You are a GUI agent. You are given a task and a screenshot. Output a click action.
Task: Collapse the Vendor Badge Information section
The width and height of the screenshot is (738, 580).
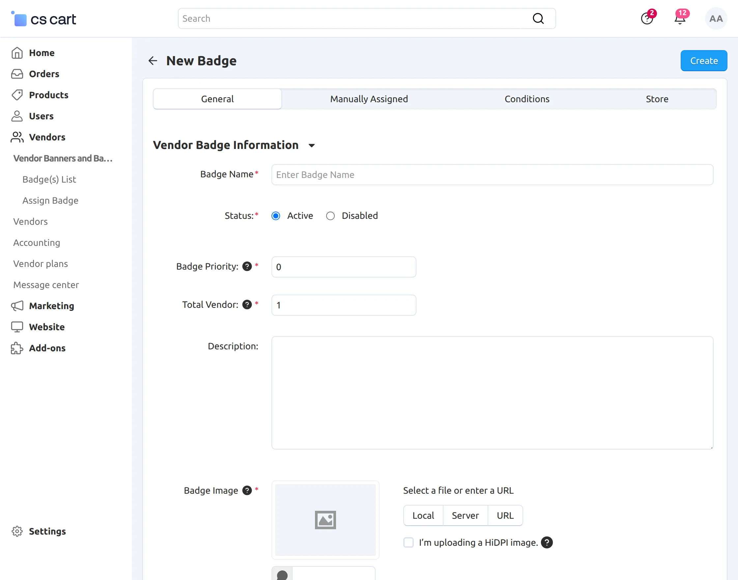[312, 146]
